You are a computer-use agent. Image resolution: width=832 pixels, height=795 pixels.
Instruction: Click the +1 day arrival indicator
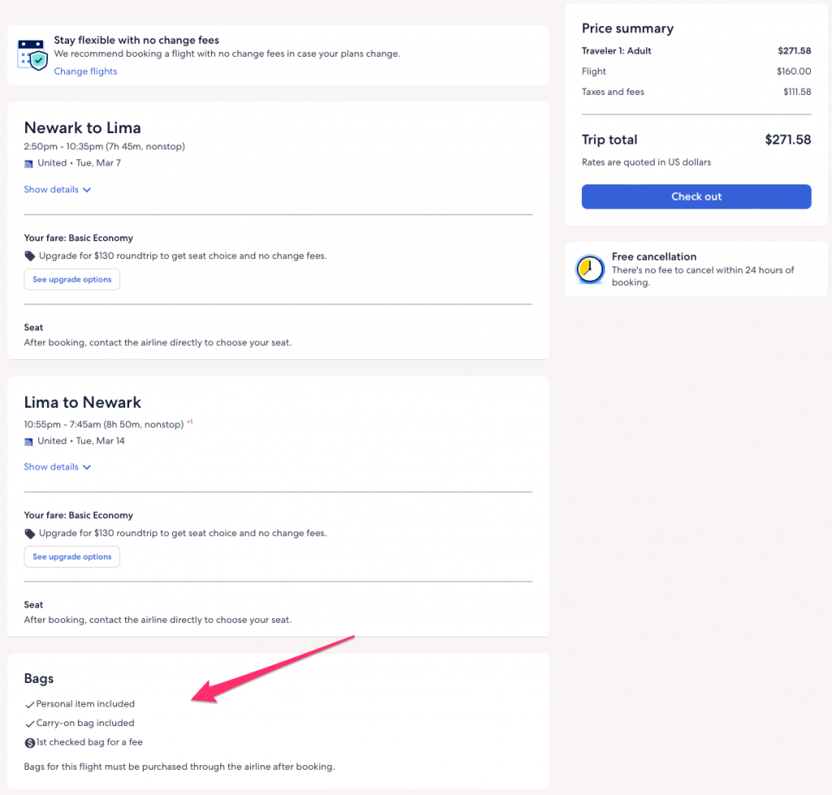click(x=190, y=422)
